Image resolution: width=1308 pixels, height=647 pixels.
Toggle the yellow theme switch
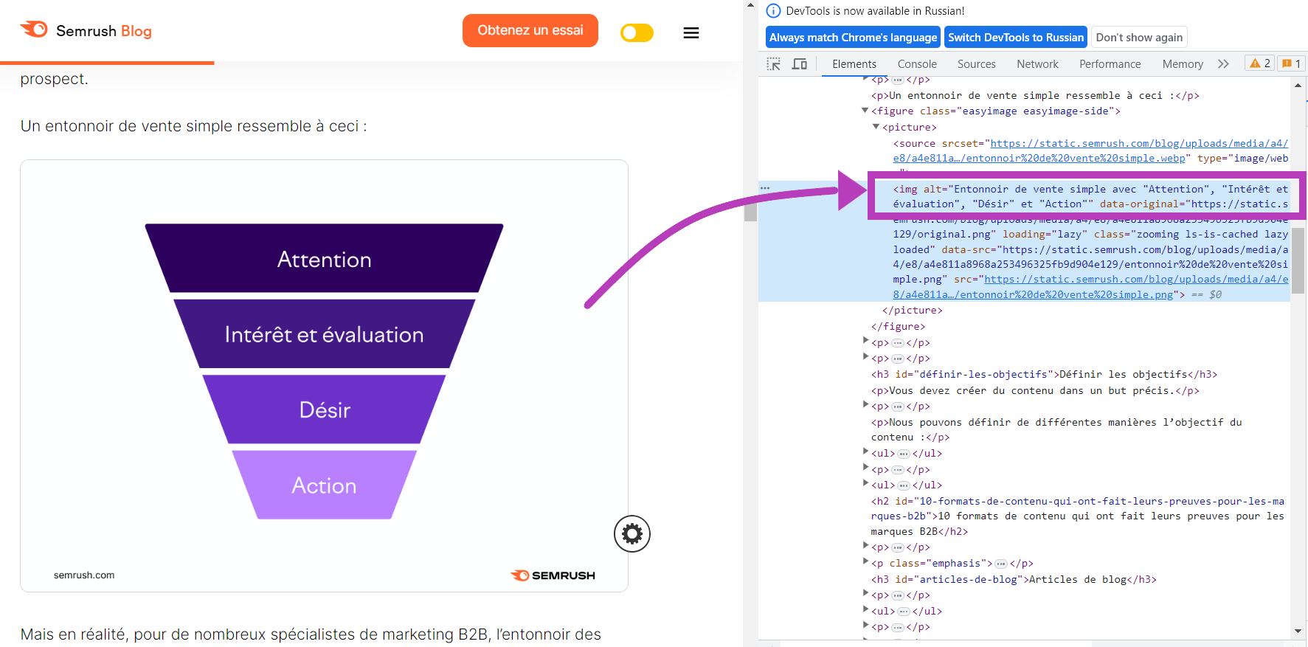[637, 33]
